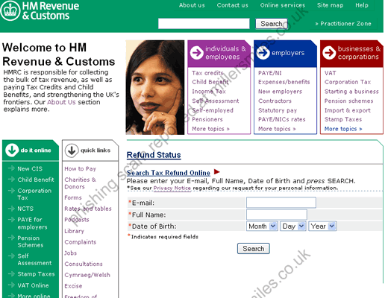Open the PAYE/NICs rates link
Image resolution: width=385 pixels, height=298 pixels.
point(282,119)
